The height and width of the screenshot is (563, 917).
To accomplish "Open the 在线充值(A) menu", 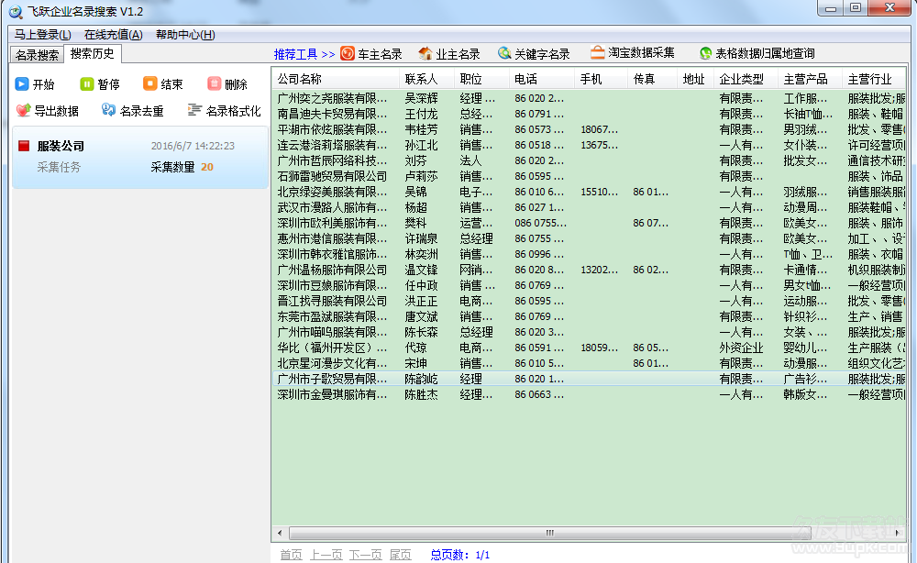I will [114, 35].
